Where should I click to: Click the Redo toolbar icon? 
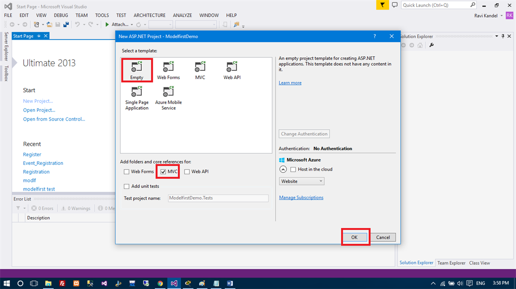tap(91, 25)
